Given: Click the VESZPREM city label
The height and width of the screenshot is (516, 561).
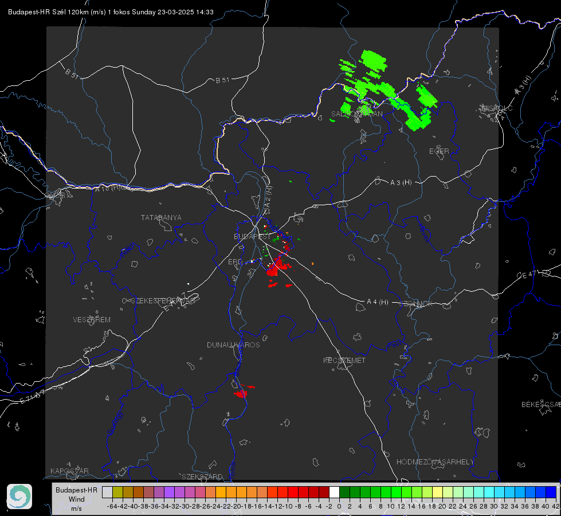Looking at the screenshot, I should tap(92, 320).
